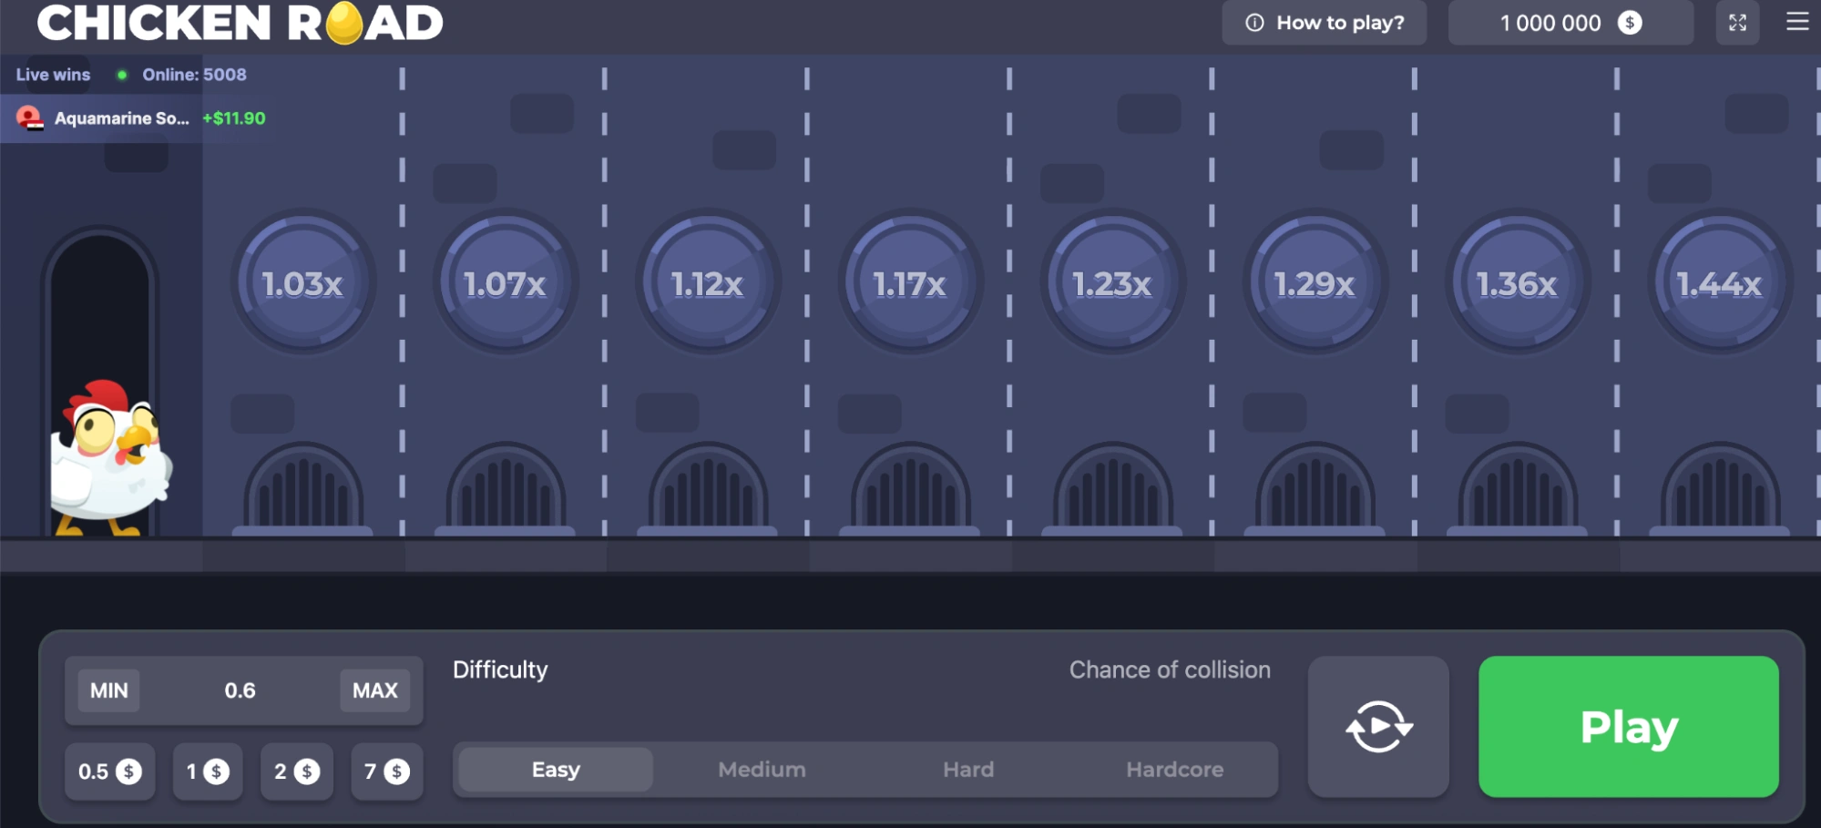Choose the 0.5 dollar quick bet

coord(109,772)
